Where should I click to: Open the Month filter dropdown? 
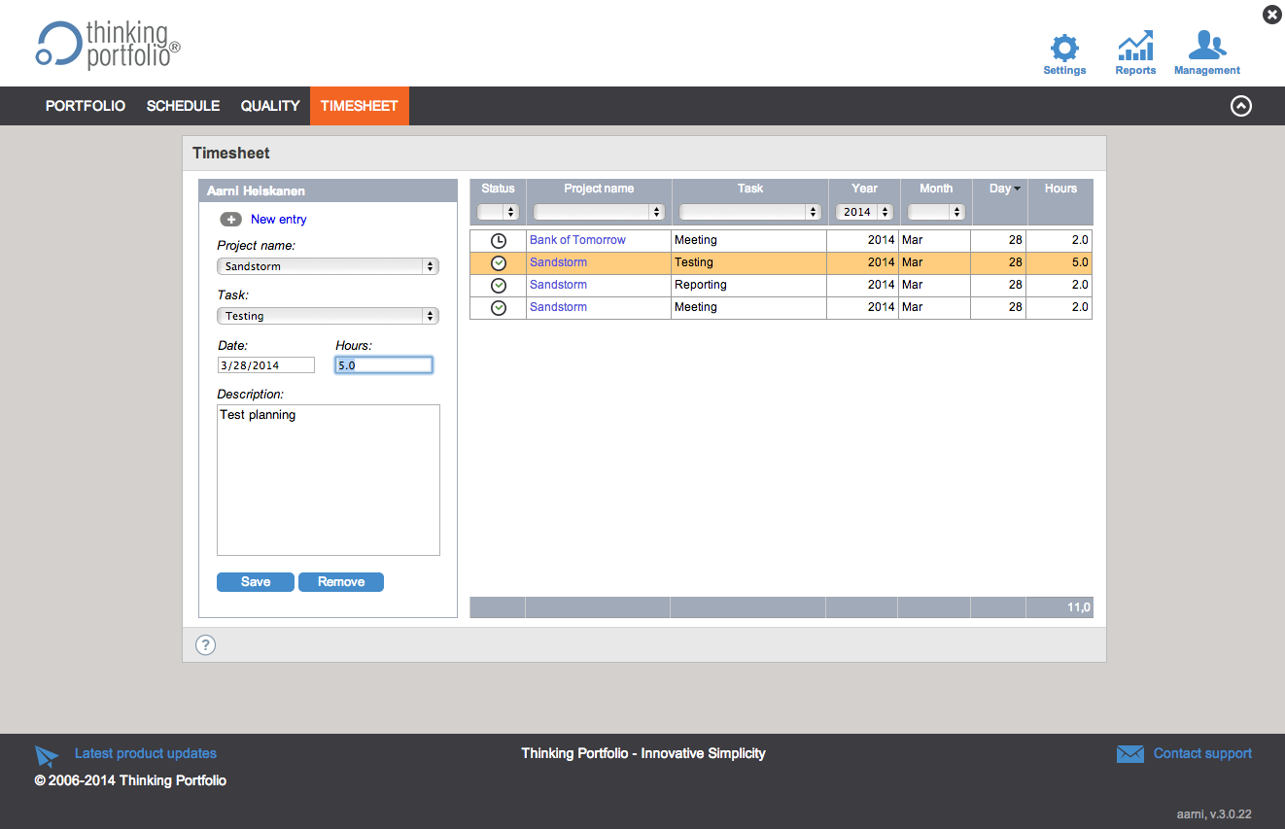click(x=935, y=212)
